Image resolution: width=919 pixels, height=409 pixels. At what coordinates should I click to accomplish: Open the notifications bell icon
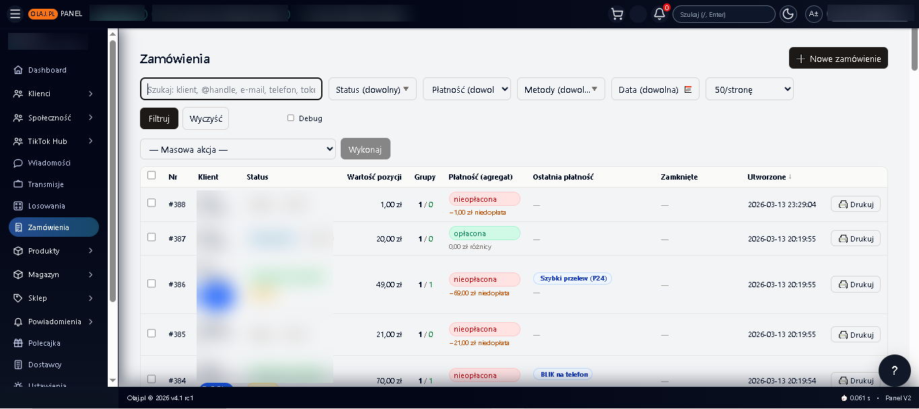point(659,14)
